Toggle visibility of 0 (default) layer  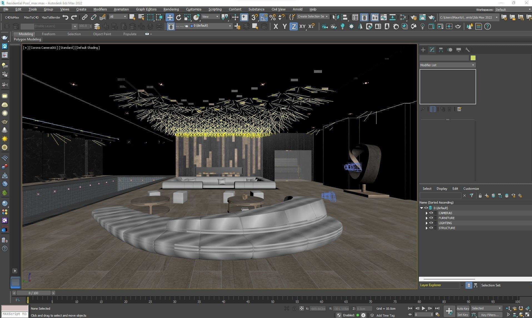coord(426,208)
